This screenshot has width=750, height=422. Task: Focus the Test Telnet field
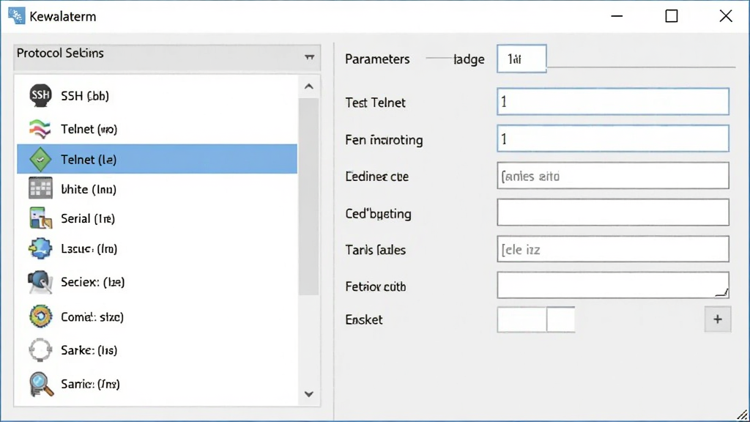(x=613, y=101)
